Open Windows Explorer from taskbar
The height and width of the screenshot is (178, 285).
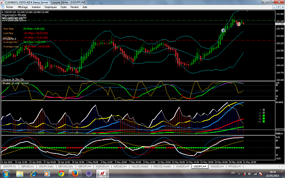point(20,173)
